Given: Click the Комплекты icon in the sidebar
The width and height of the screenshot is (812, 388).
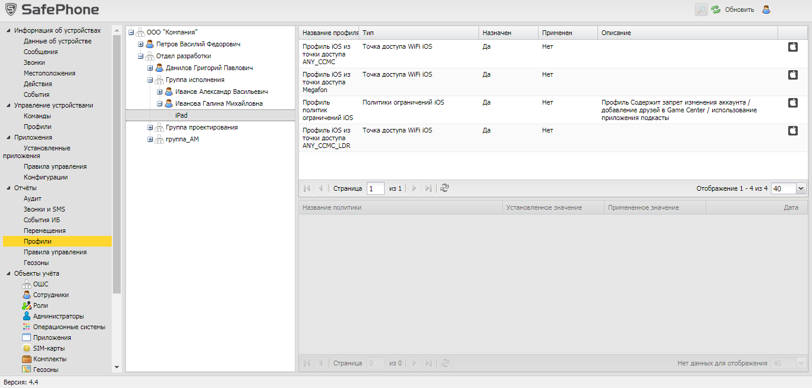Looking at the screenshot, I should pos(26,359).
